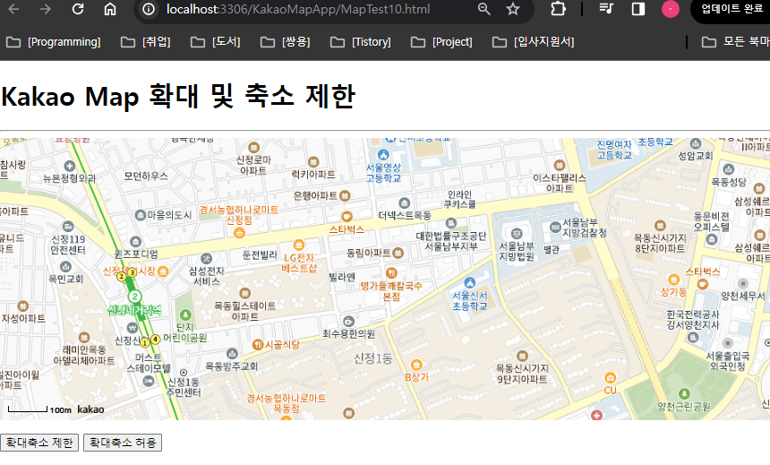
Task: Click the 최수용한의원 clinic marker
Action: tap(348, 322)
